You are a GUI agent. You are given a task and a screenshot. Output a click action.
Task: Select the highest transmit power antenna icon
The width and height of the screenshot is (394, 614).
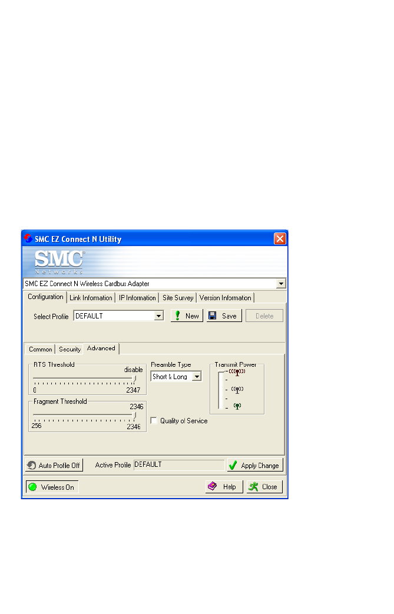coord(237,372)
